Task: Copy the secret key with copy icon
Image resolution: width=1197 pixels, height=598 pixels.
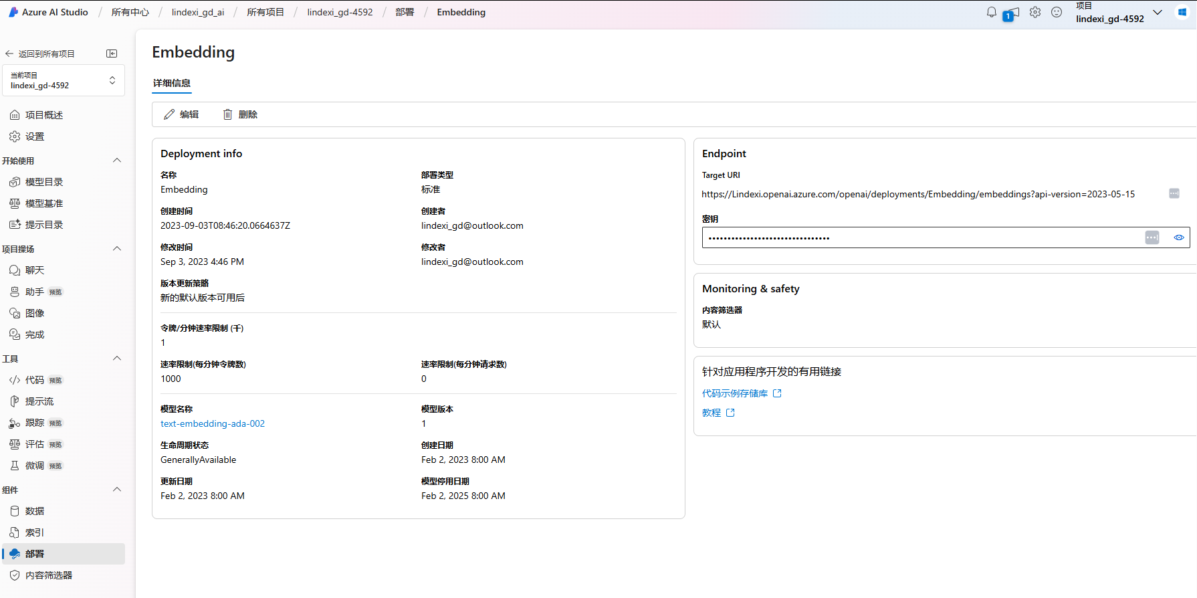Action: coord(1152,237)
